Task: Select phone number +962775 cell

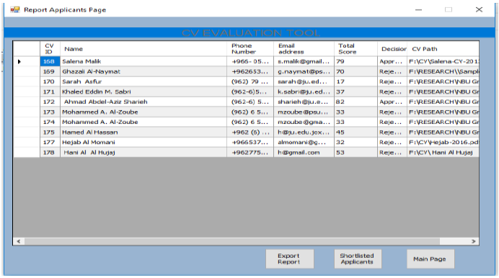Action: pyautogui.click(x=250, y=153)
